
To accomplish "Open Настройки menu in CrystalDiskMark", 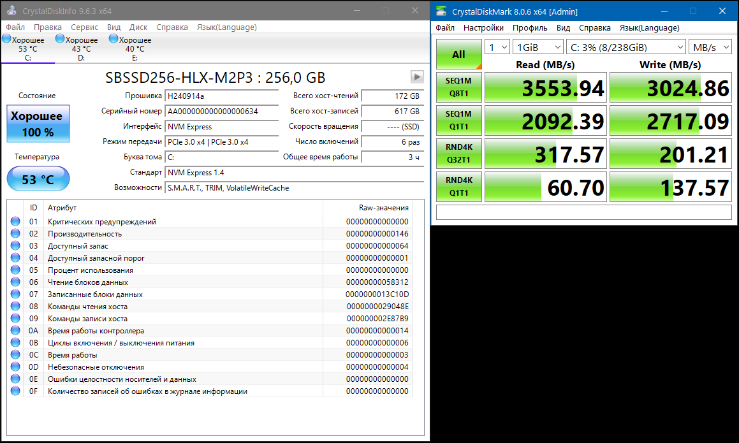I will point(483,28).
